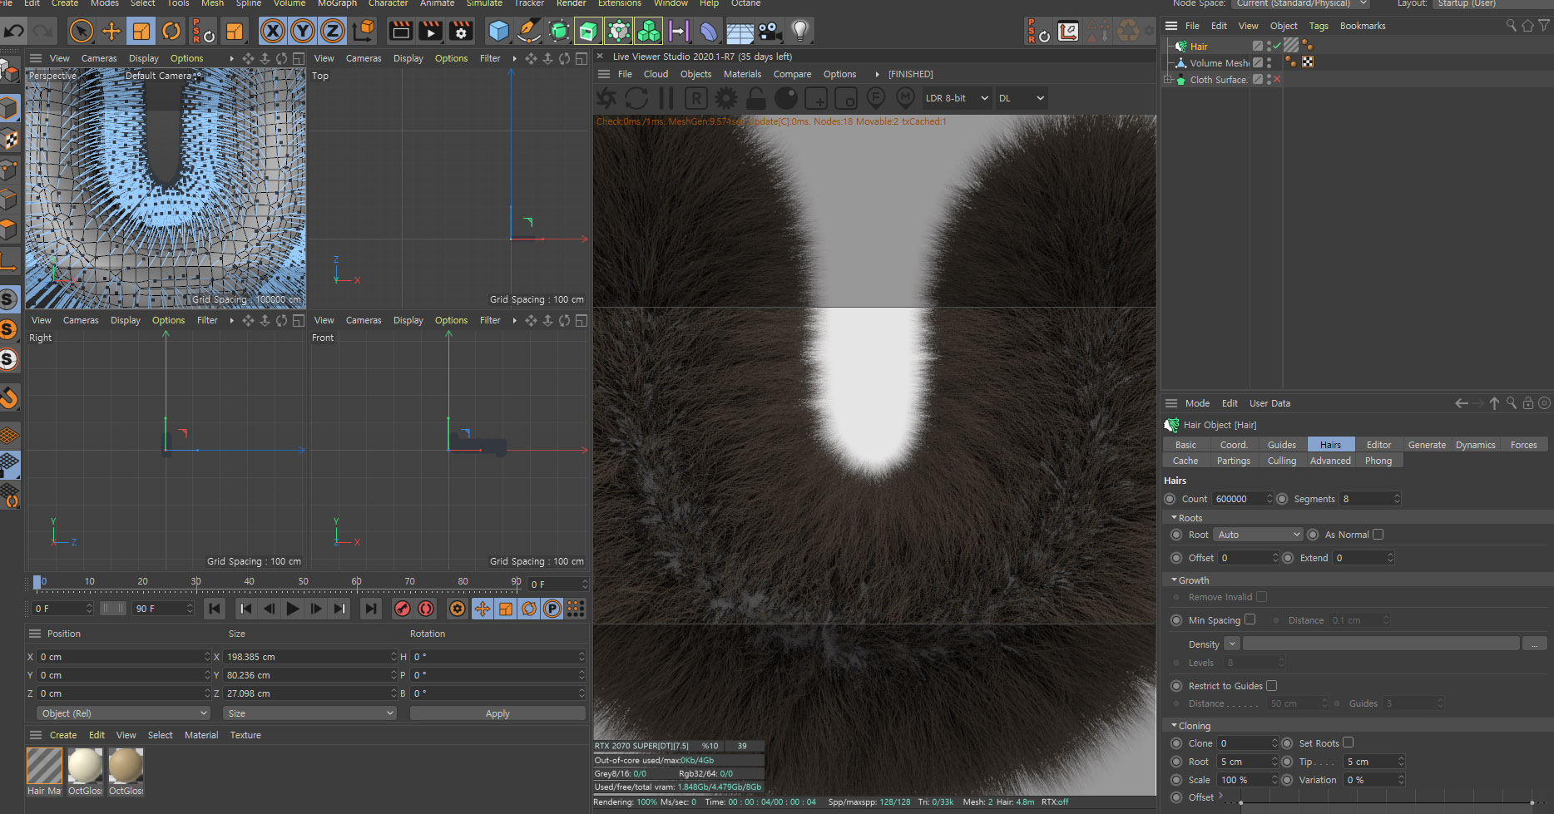Toggle the Set Roots checkbox
This screenshot has height=814, width=1554.
point(1348,742)
